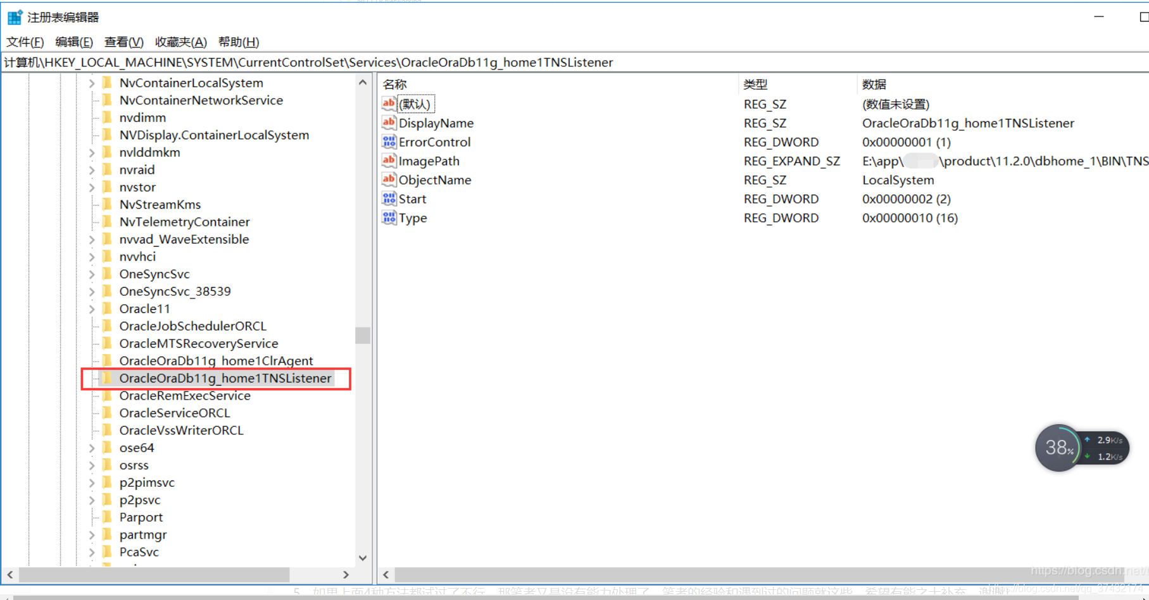This screenshot has height=600, width=1149.
Task: Open the 查看(V) menu
Action: click(123, 42)
